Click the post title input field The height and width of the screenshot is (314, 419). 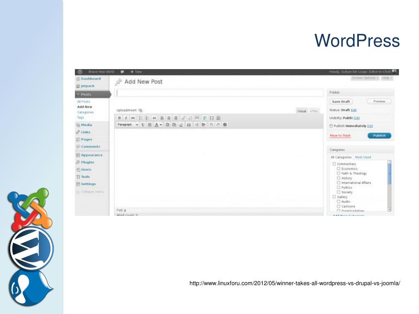coord(219,93)
